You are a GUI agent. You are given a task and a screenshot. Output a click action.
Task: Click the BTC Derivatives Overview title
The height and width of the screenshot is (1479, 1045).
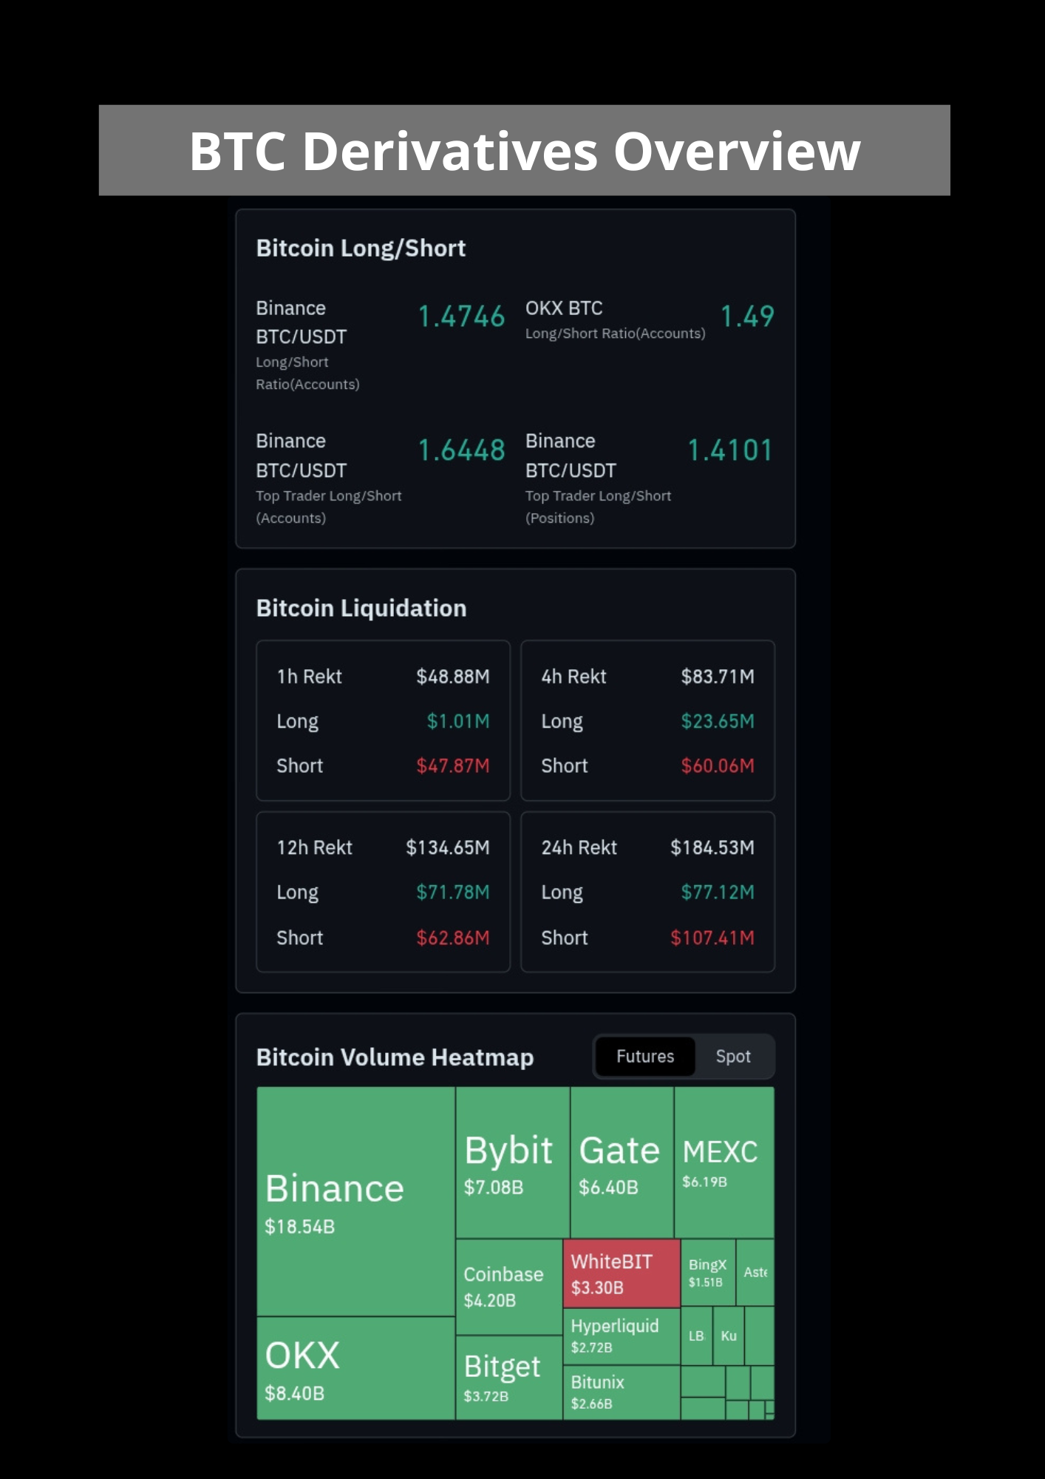(525, 151)
